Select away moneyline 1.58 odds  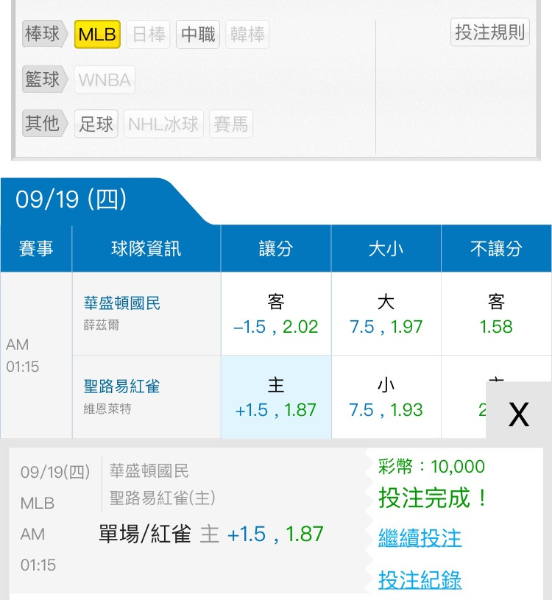[496, 314]
